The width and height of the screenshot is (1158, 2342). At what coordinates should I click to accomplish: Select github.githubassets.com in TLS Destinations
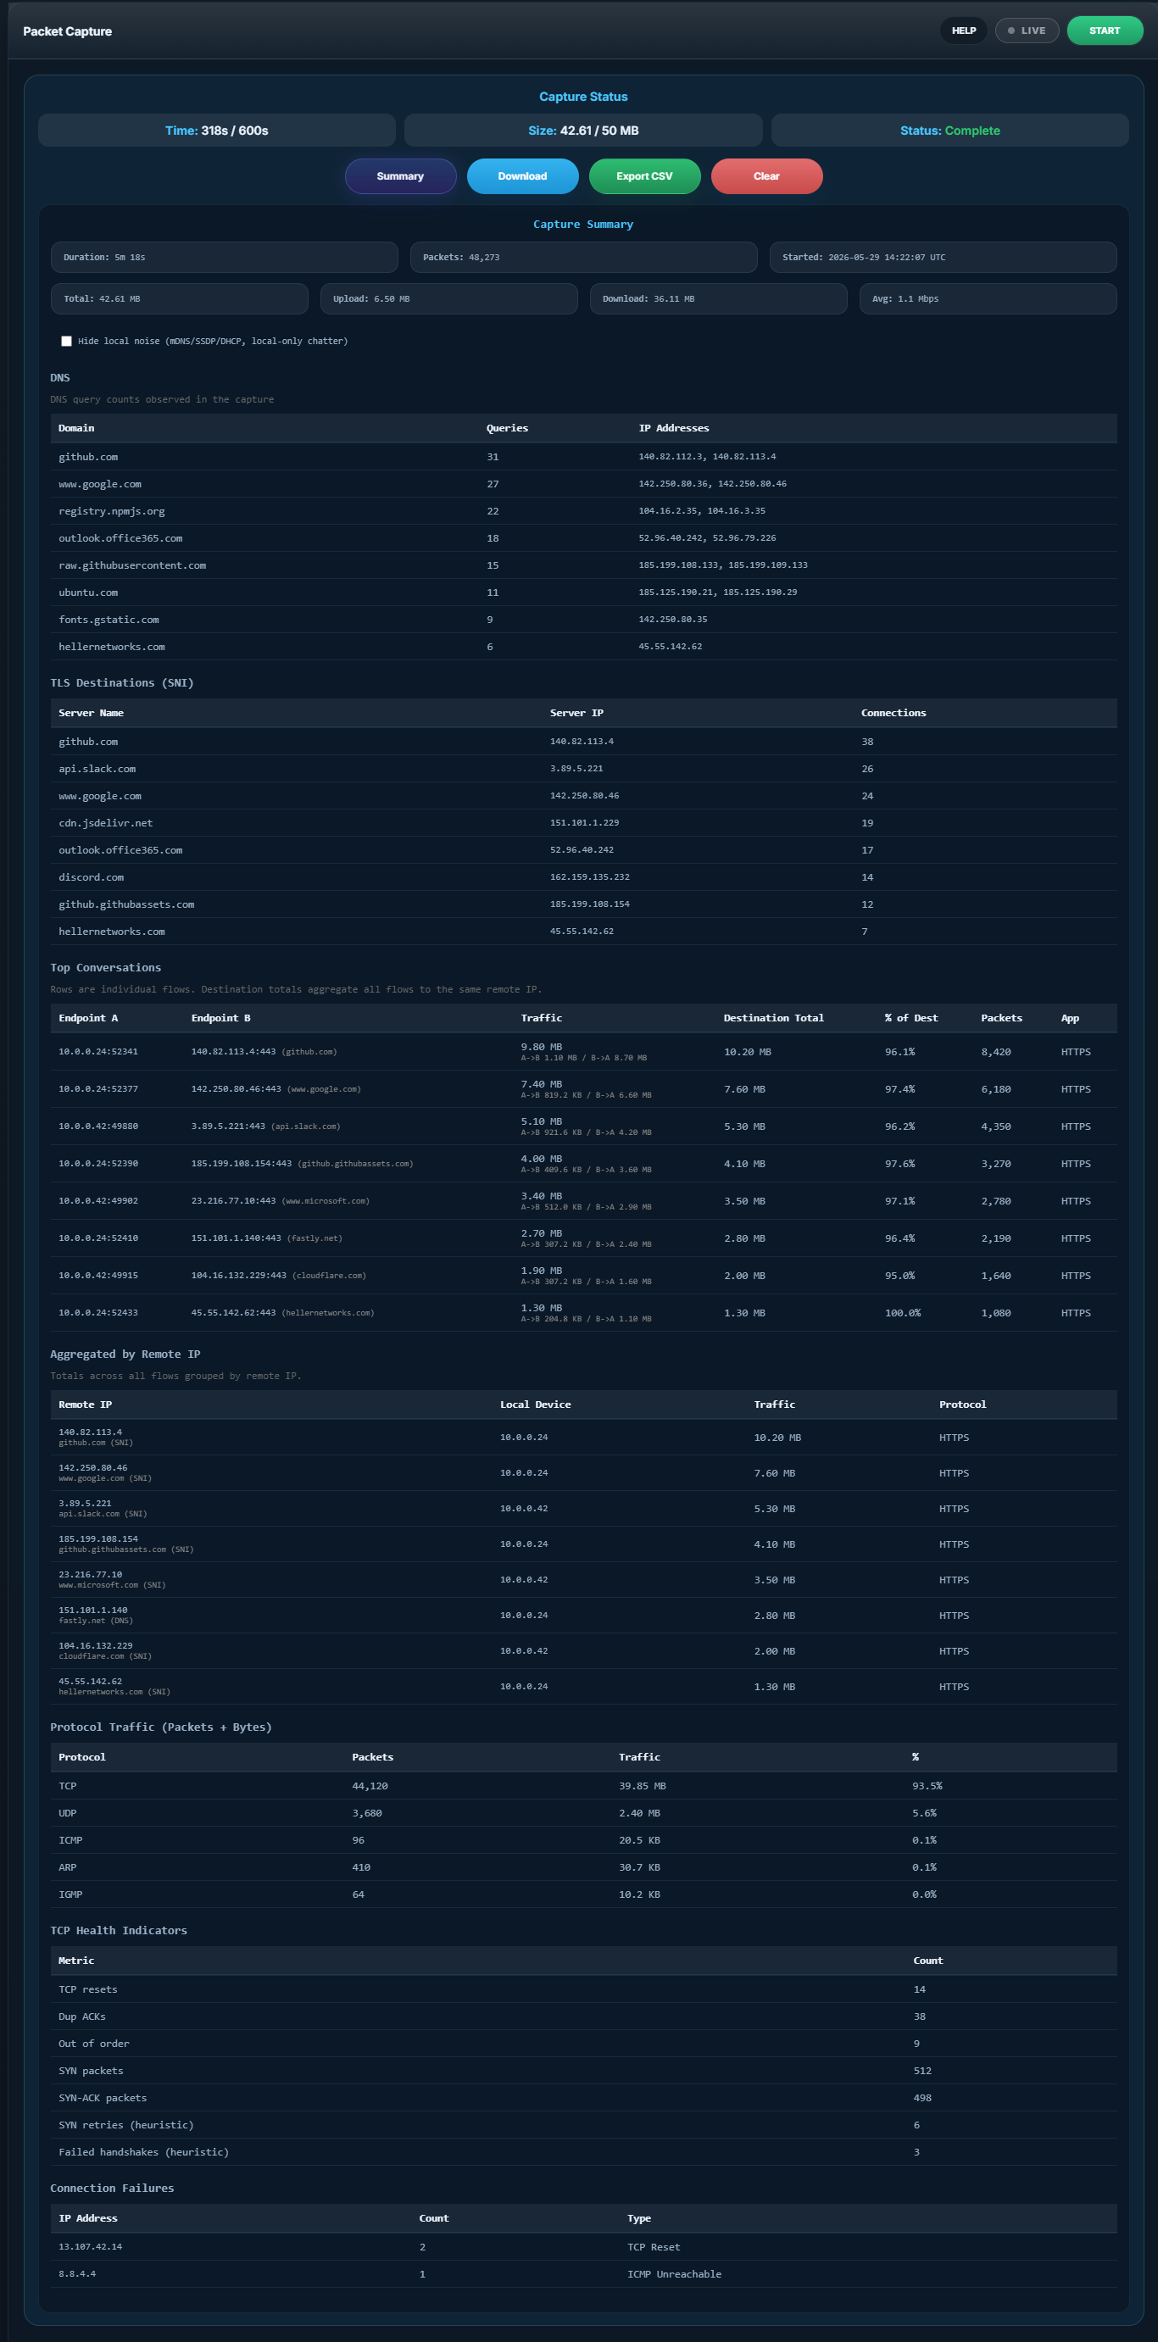pos(583,904)
